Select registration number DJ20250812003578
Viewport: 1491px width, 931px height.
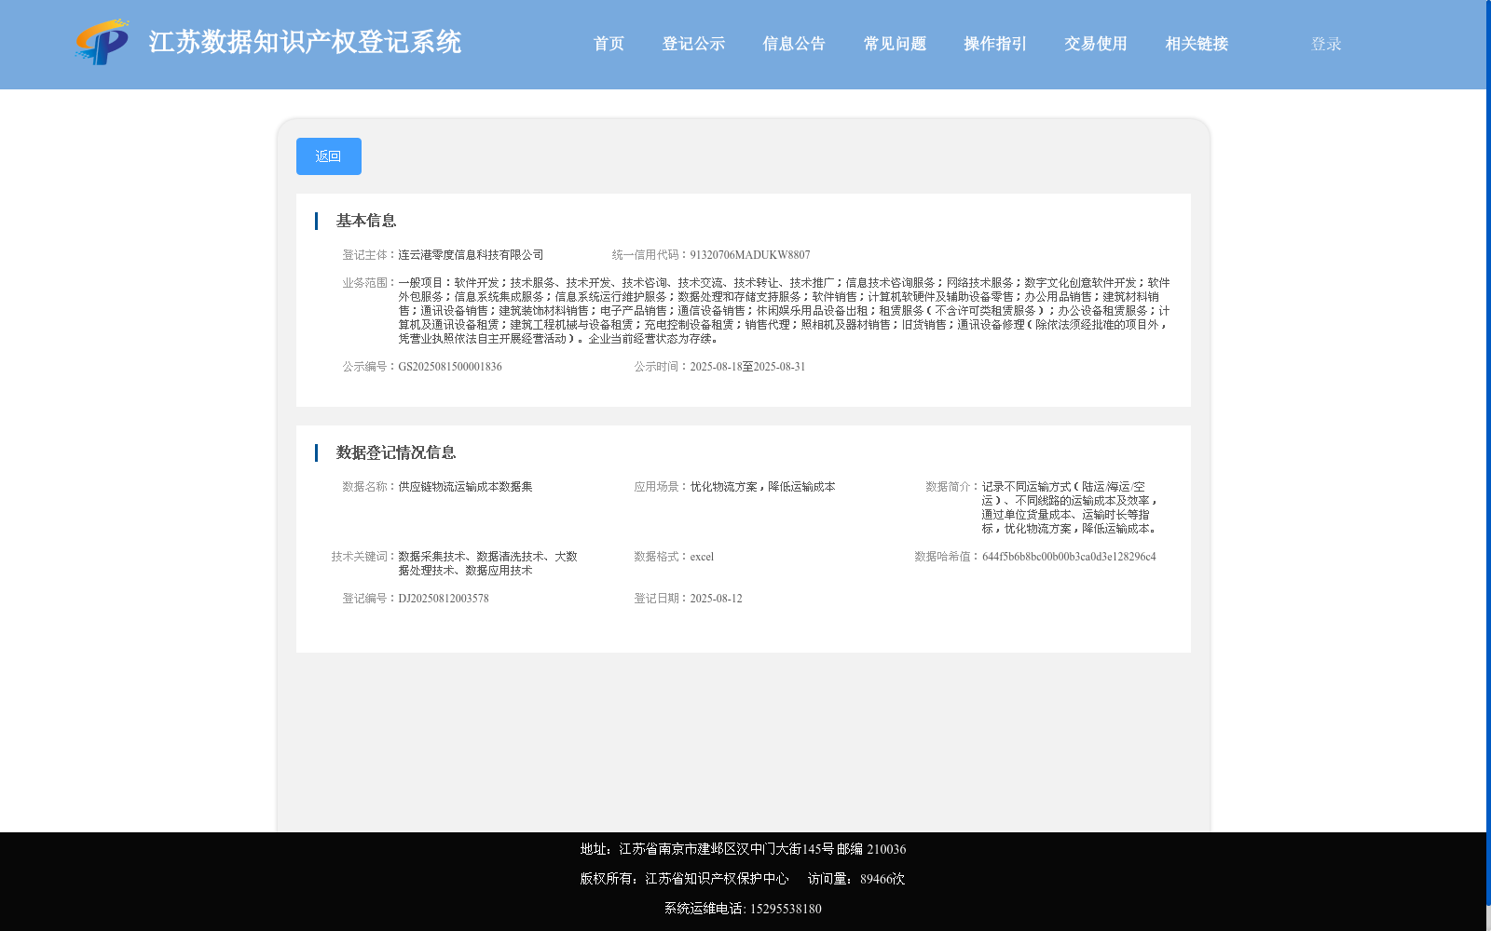pyautogui.click(x=444, y=599)
